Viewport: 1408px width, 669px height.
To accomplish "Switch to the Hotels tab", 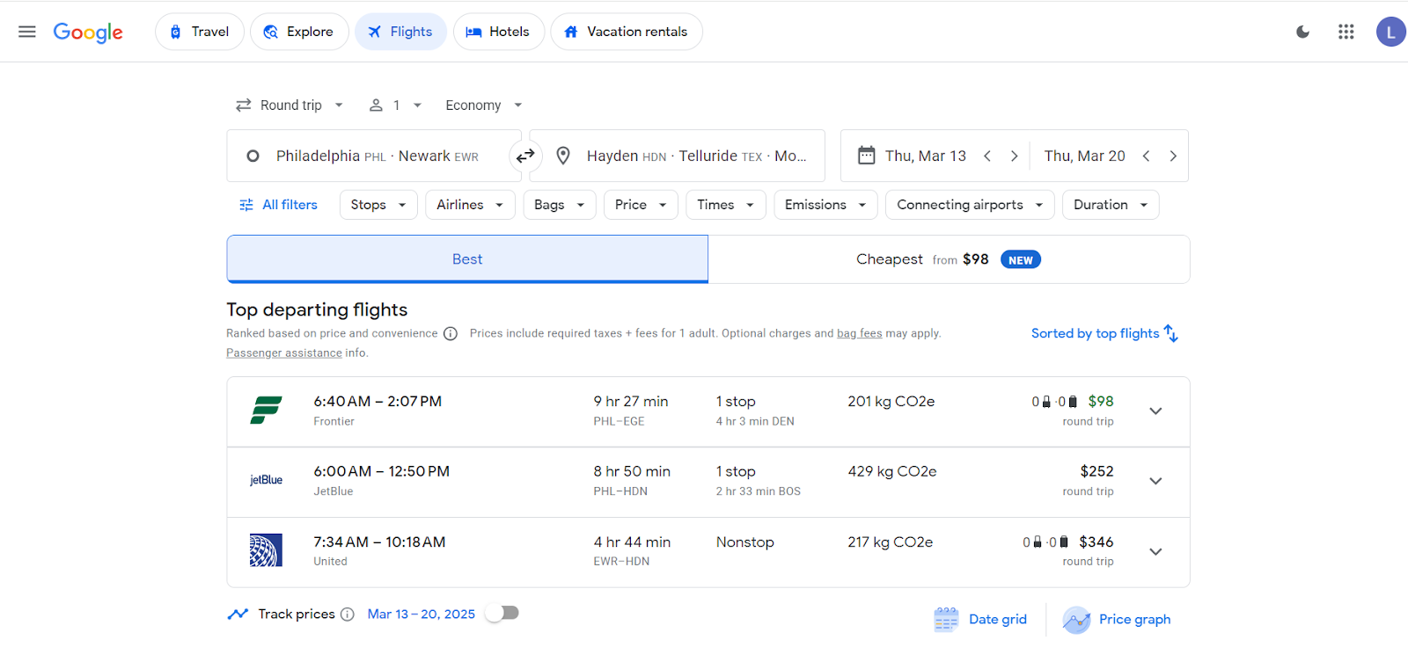I will 499,32.
